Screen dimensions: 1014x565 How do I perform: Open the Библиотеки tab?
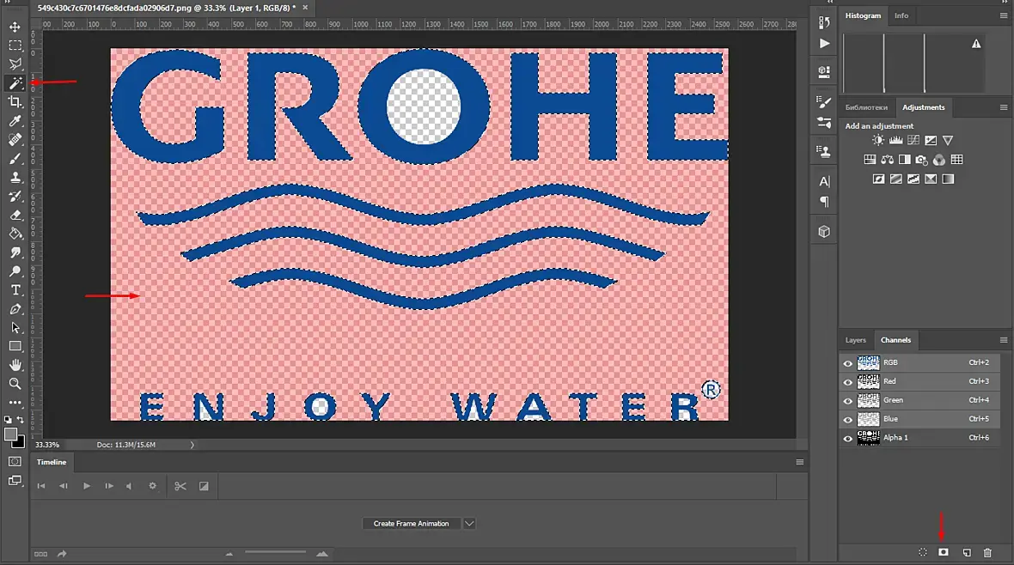[x=866, y=107]
